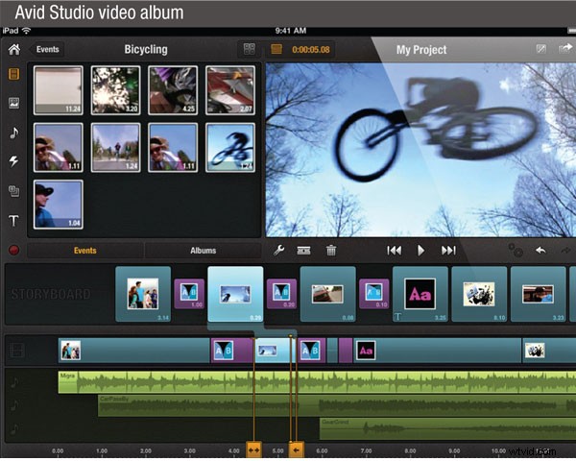Select first audio track note icon

(x=14, y=382)
